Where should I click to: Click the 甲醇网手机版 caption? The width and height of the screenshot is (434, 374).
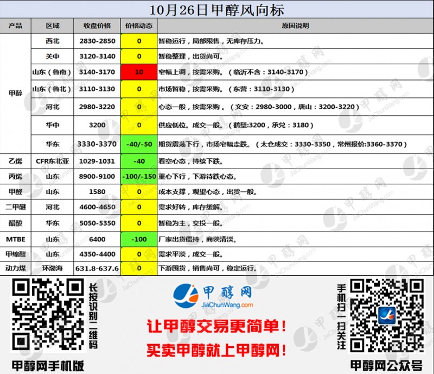pos(48,366)
